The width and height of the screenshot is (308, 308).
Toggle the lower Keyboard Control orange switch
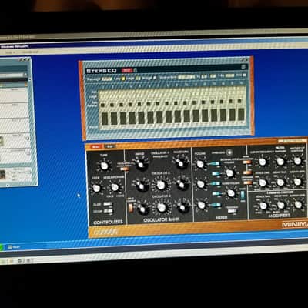point(248,182)
